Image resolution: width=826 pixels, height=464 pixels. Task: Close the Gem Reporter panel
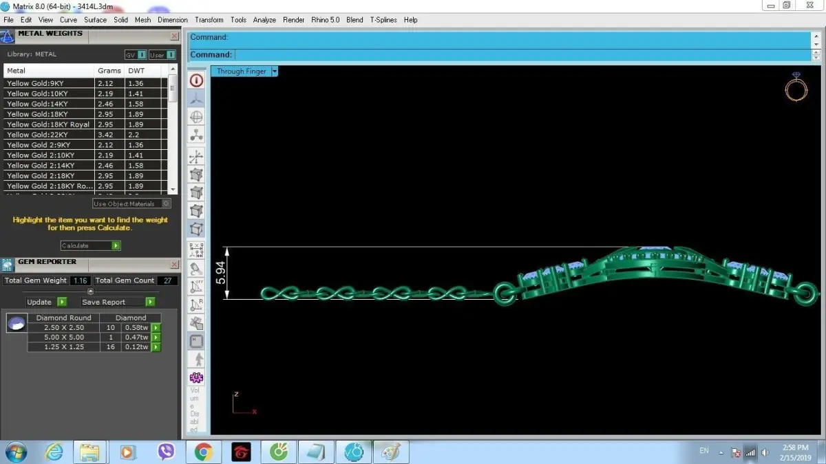tap(174, 265)
